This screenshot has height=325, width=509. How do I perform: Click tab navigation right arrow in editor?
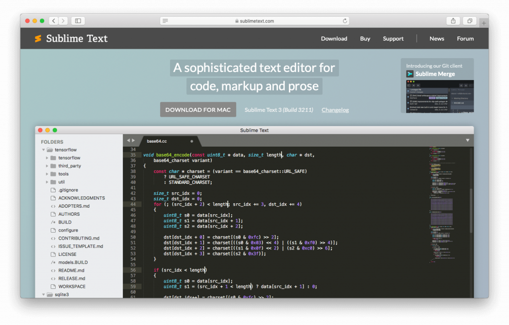tap(133, 141)
